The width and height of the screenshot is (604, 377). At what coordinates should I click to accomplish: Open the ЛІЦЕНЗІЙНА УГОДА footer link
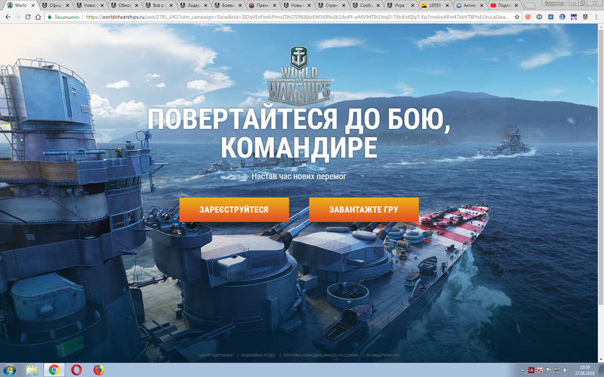tap(258, 355)
